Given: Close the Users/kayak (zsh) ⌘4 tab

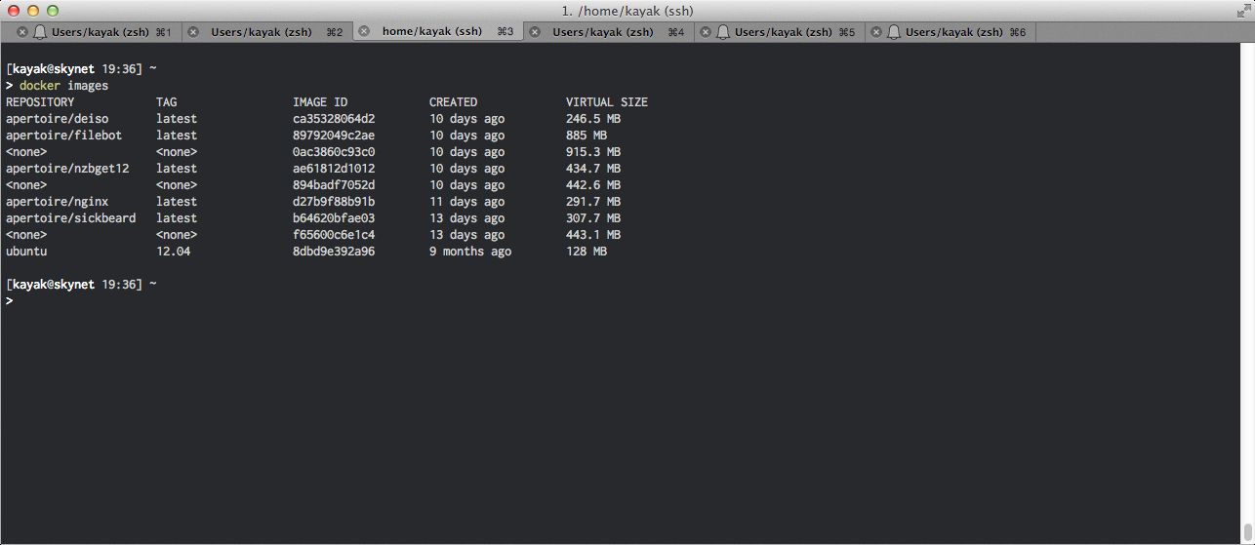Looking at the screenshot, I should (x=534, y=32).
